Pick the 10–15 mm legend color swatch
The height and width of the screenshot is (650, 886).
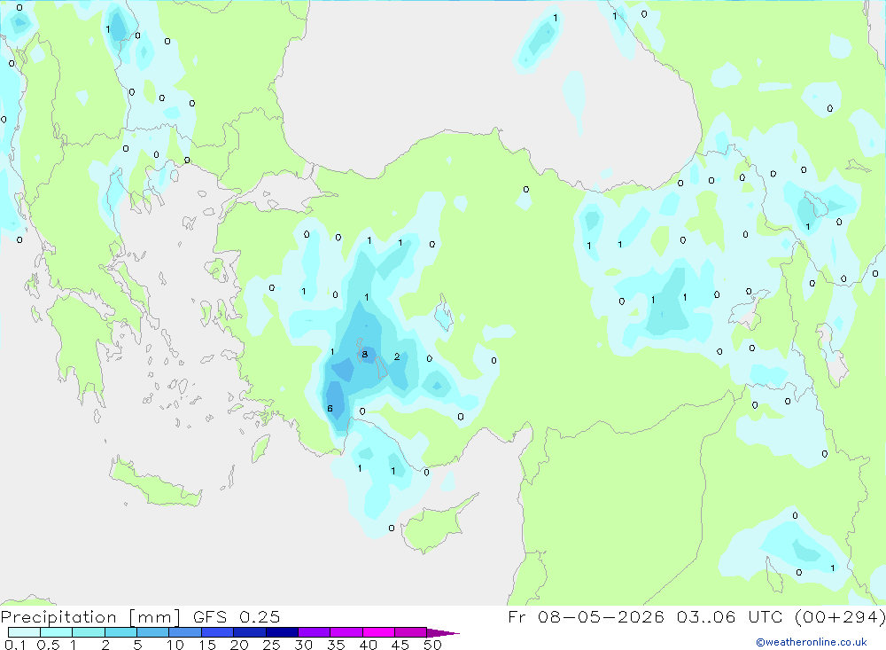[x=185, y=632]
